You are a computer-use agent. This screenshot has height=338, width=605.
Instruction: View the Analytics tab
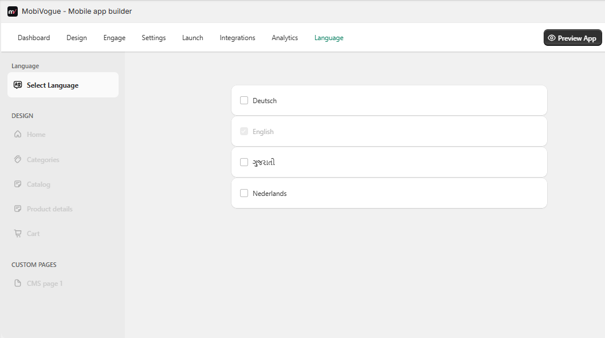coord(285,38)
